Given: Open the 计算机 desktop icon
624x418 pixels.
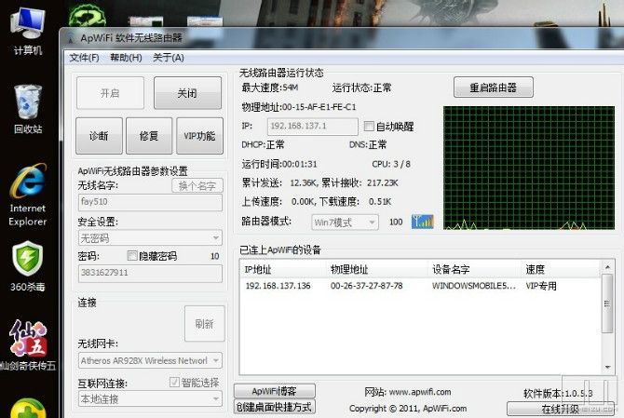Looking at the screenshot, I should (27, 32).
